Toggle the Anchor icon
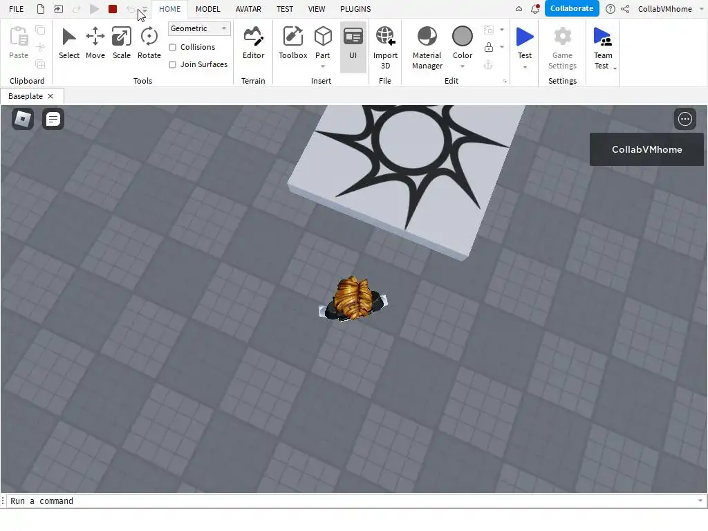The height and width of the screenshot is (531, 708). point(489,65)
